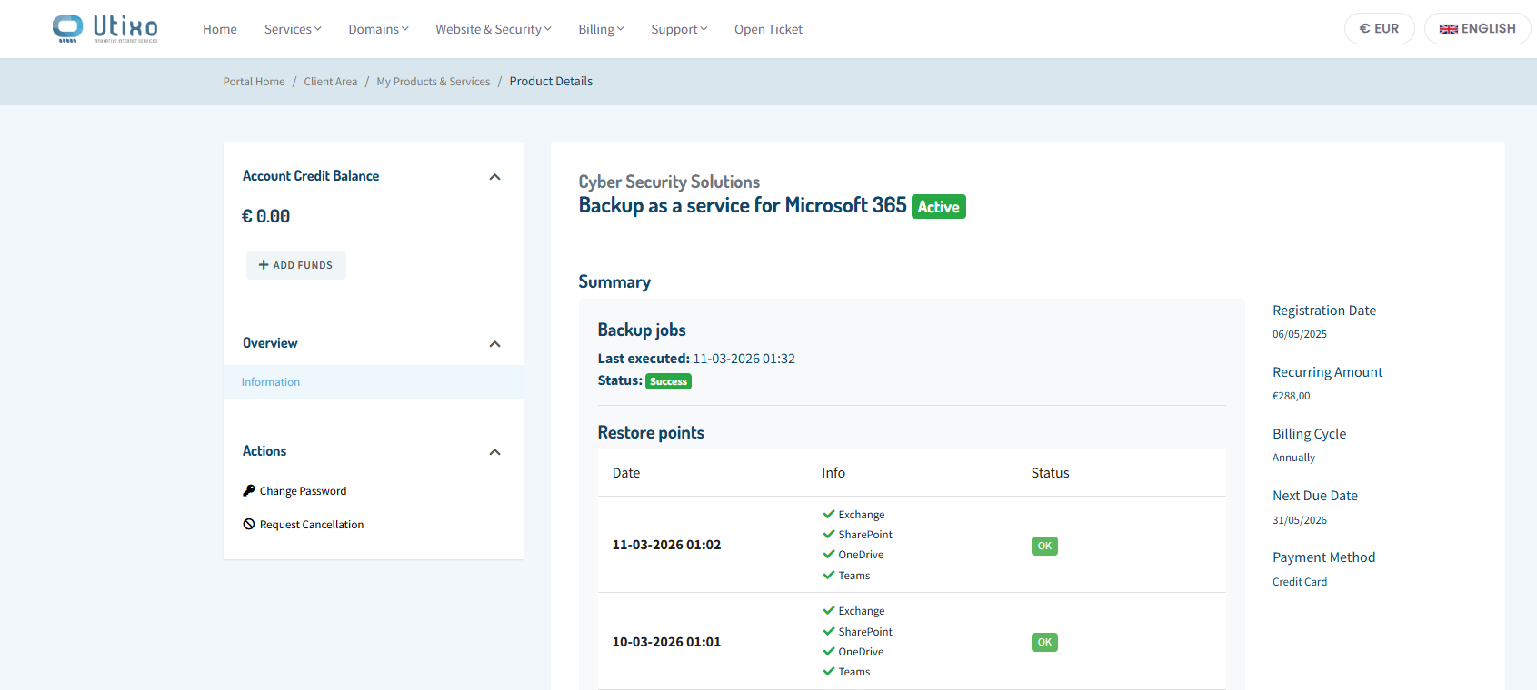This screenshot has width=1537, height=690.
Task: Click SharePoint checkmark in 10-03-2026 row
Action: pos(828,631)
